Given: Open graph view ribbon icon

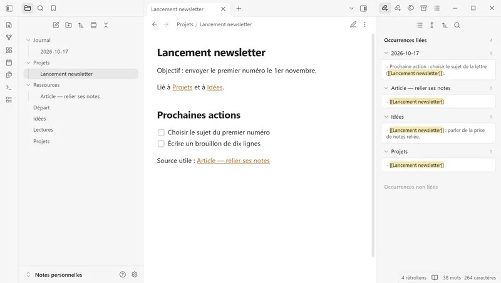Looking at the screenshot, I should point(9,37).
